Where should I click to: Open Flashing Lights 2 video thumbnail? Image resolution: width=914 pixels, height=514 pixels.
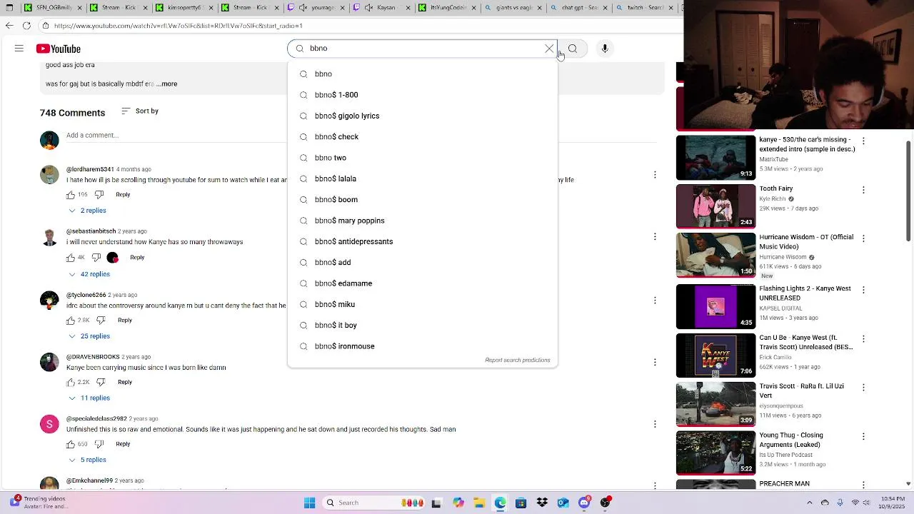(715, 306)
